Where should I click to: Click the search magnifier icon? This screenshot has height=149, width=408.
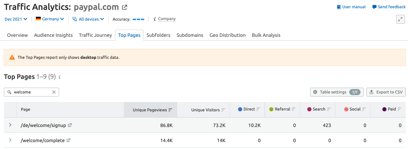click(9, 92)
